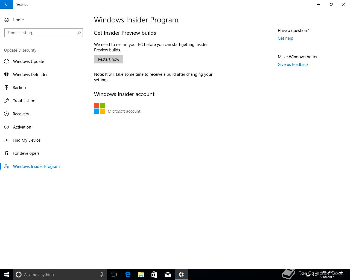Viewport: 350px width, 280px height.
Task: Open the For developers page
Action: [x=26, y=153]
